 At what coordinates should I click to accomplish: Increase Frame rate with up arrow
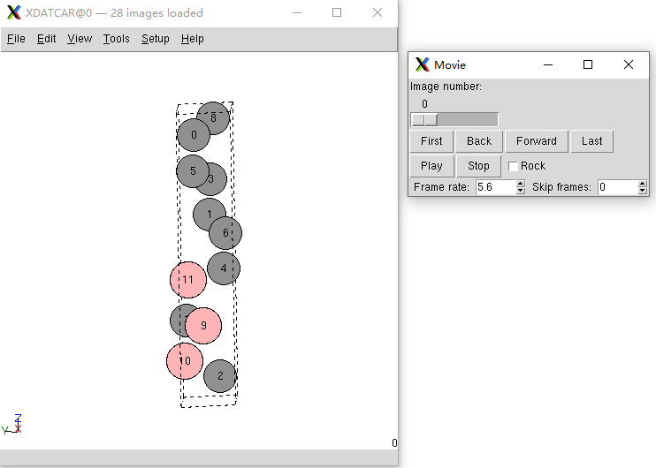(521, 184)
